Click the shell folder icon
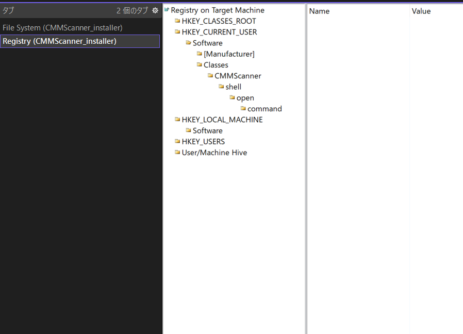This screenshot has width=463, height=334. coord(221,86)
